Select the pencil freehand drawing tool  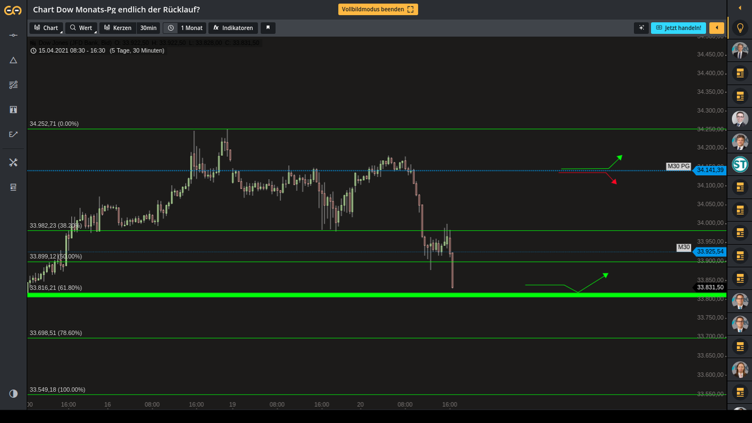click(x=13, y=134)
